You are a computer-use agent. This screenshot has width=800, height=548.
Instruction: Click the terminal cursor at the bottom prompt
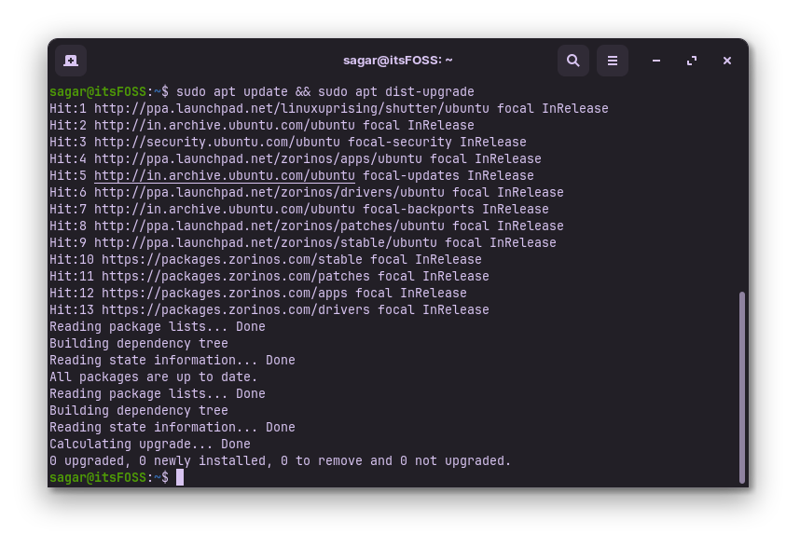click(x=180, y=478)
